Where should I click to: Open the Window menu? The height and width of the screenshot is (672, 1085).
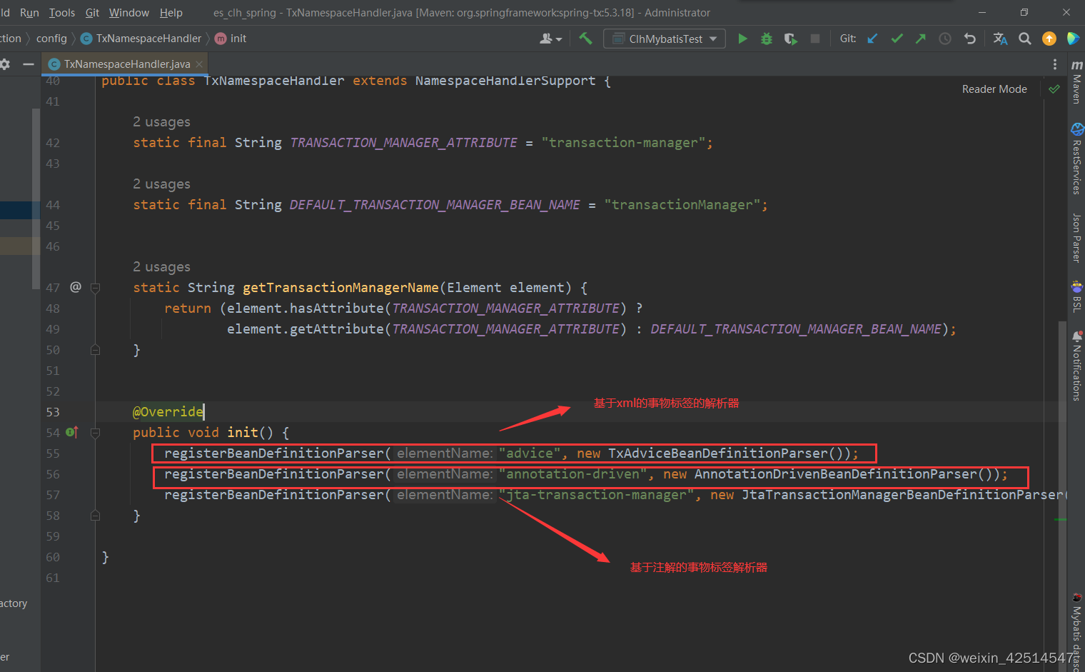tap(128, 13)
